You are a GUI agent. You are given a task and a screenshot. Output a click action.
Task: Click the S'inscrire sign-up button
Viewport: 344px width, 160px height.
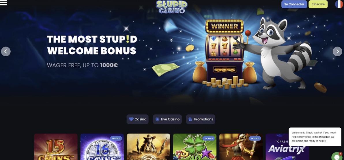coord(318,4)
